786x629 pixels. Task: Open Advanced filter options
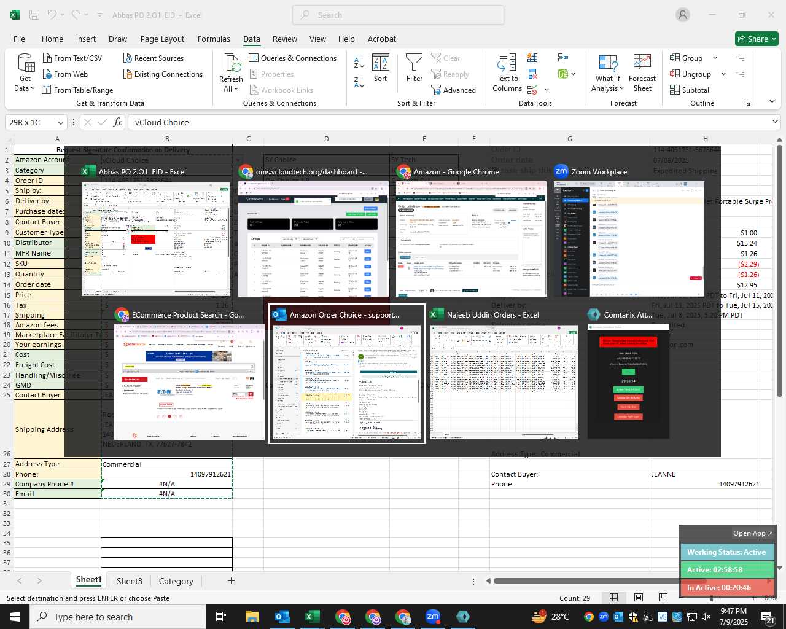[x=453, y=90]
